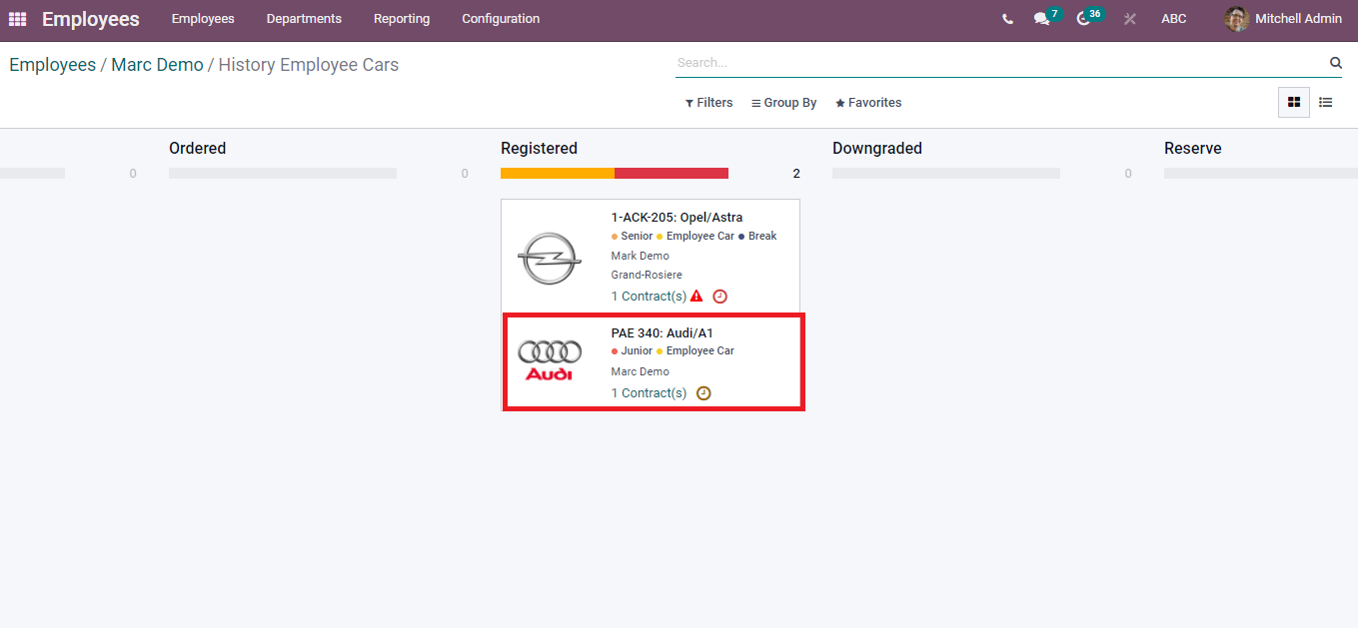Open the Audi logo thumbnail
The width and height of the screenshot is (1358, 628).
[550, 360]
